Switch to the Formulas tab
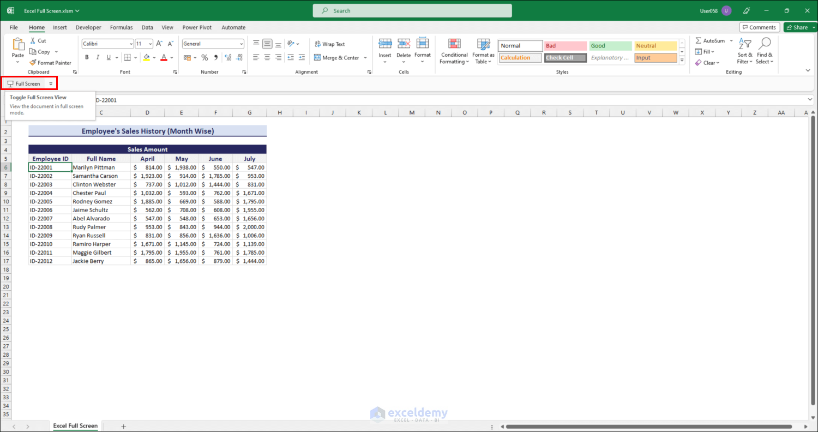The image size is (818, 432). pos(121,27)
